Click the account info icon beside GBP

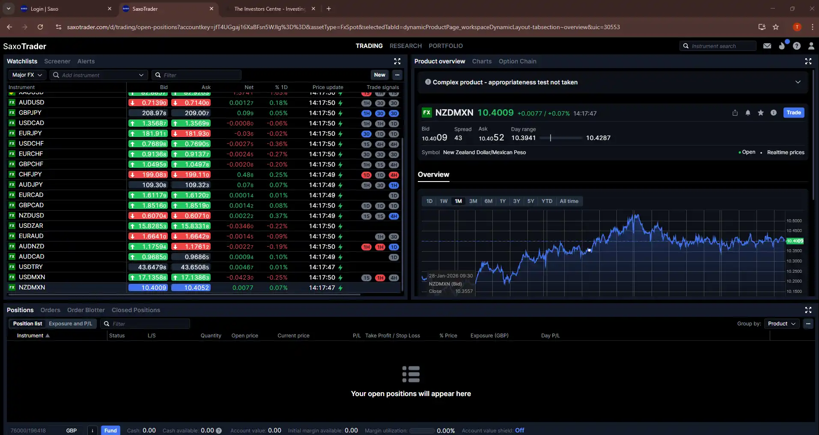(x=92, y=431)
